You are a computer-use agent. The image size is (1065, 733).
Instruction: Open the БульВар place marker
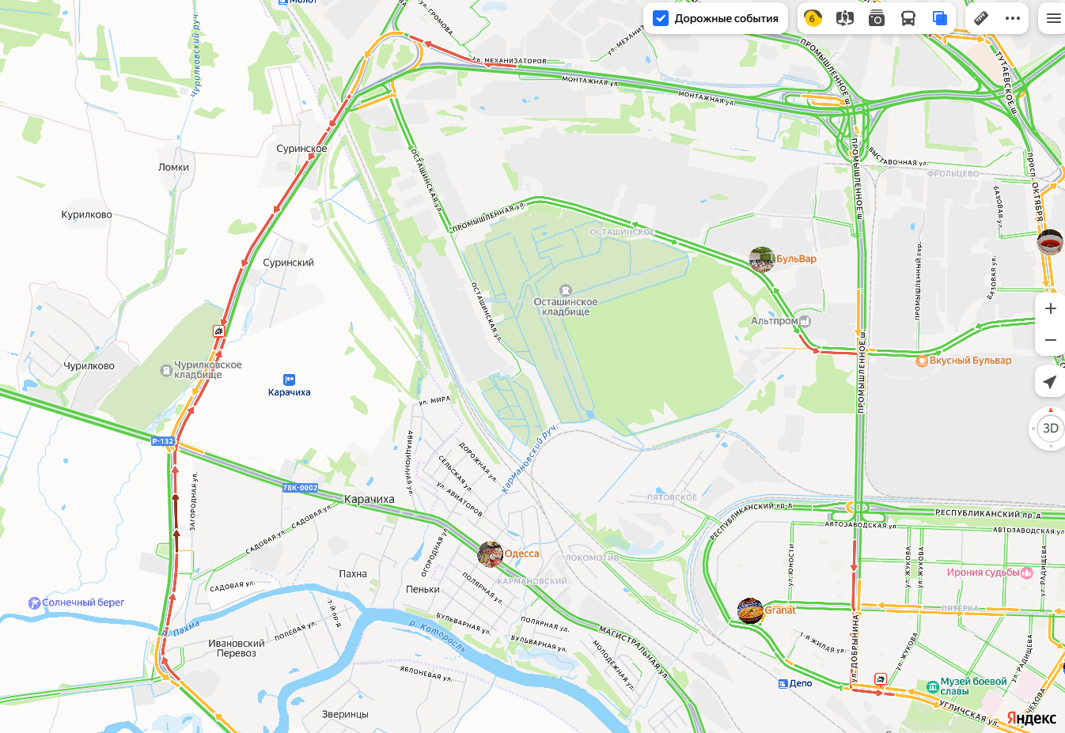click(x=762, y=259)
